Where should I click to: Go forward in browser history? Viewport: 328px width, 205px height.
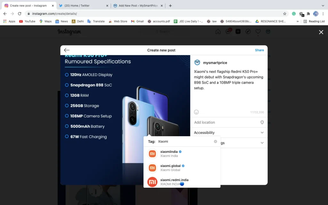pos(12,13)
